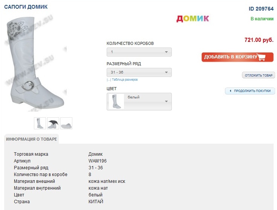Image resolution: width=277 pixels, height=210 pixels.
Task: Click the 721.00 руб. price
Action: coord(259,40)
